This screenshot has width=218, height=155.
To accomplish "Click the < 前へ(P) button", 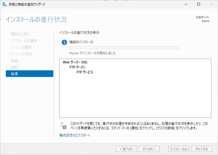I will point(126,149).
